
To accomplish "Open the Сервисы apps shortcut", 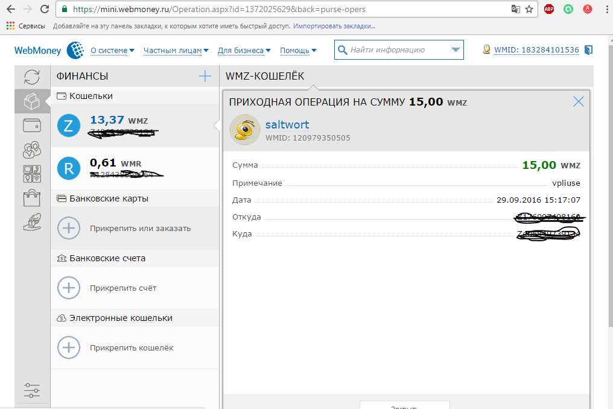I will point(26,26).
